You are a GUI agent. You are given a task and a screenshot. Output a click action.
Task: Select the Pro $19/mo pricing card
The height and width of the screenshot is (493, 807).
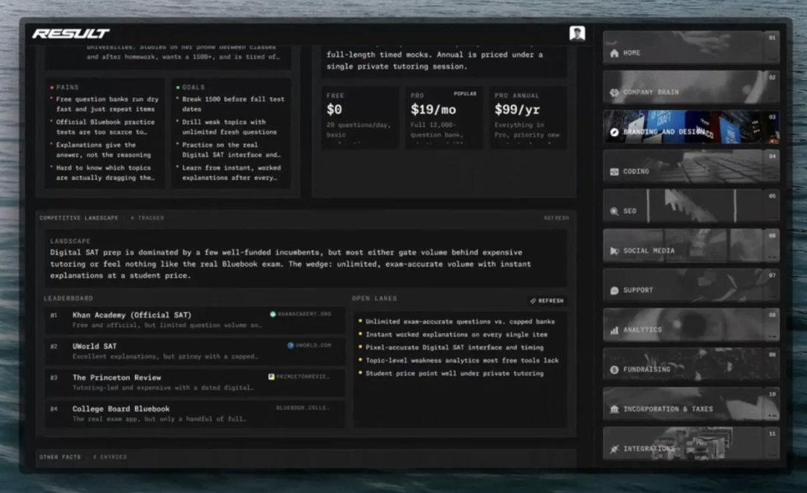click(444, 118)
